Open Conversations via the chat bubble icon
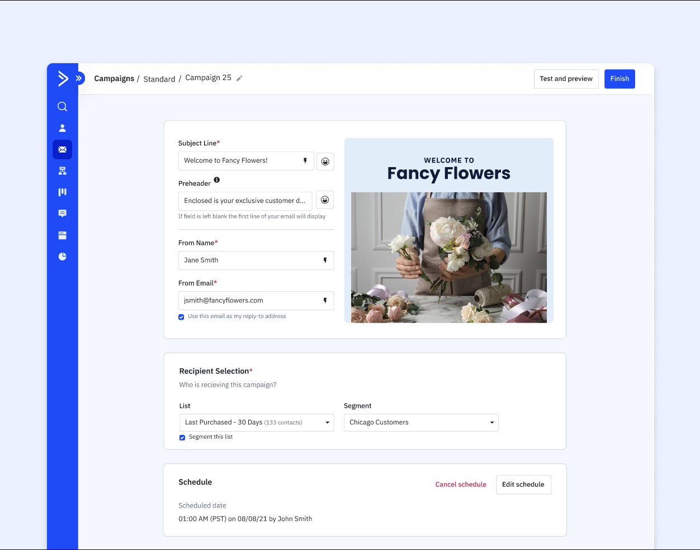The image size is (700, 550). point(62,214)
